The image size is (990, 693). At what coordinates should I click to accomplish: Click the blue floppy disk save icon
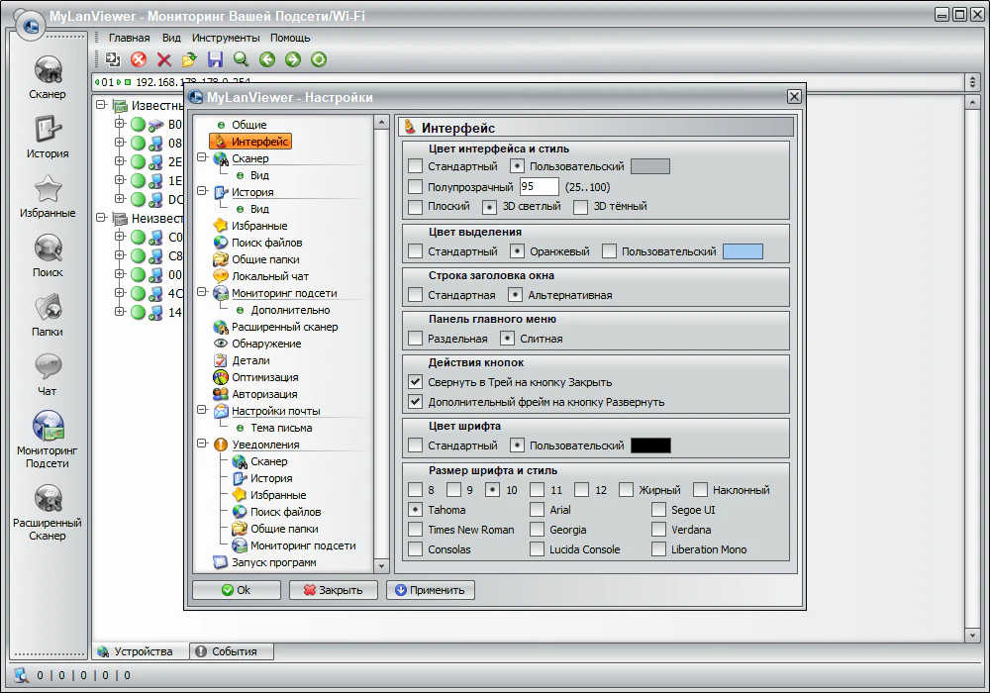point(215,59)
